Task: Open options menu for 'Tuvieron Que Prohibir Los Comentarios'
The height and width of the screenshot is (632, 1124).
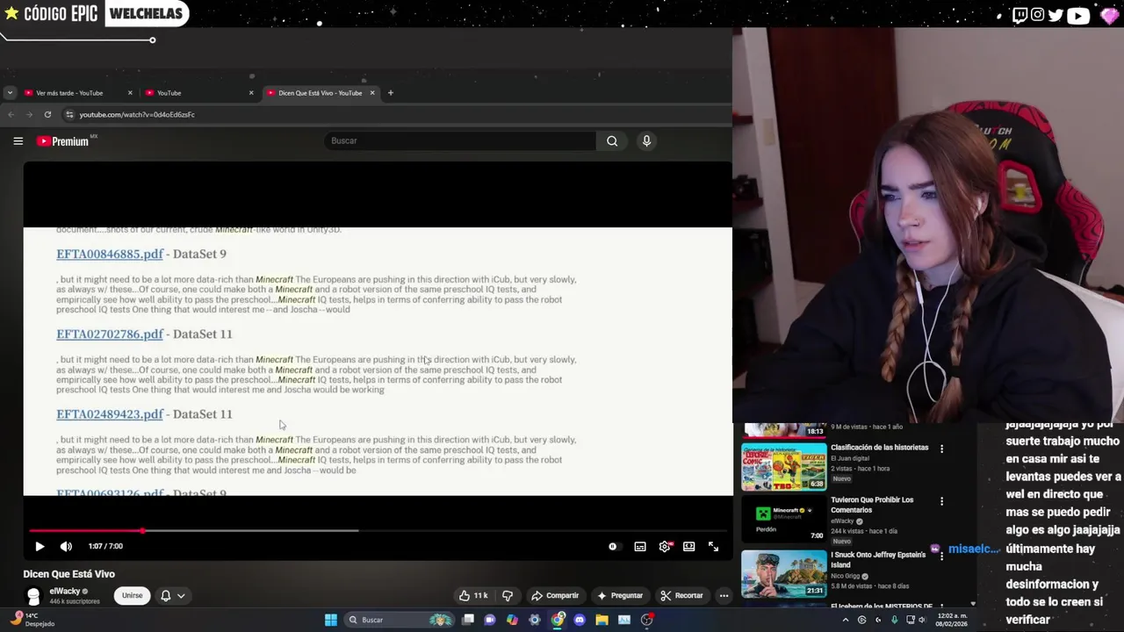Action: click(x=941, y=501)
